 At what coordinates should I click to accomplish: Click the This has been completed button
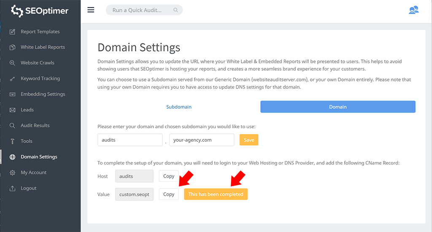click(216, 194)
